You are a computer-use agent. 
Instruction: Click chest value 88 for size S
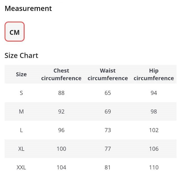(x=61, y=93)
